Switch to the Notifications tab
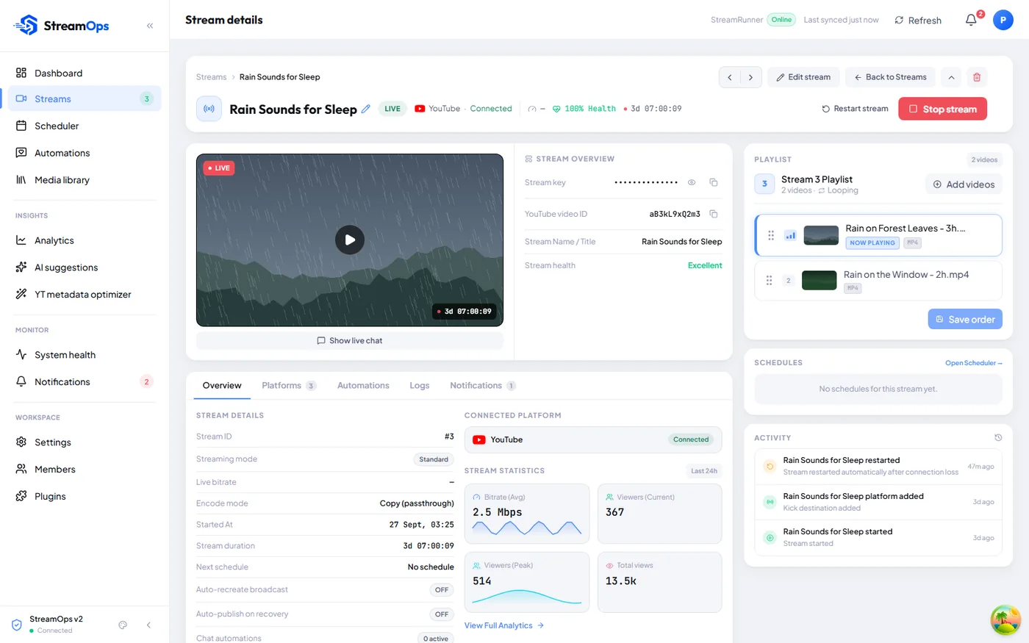 coord(483,385)
